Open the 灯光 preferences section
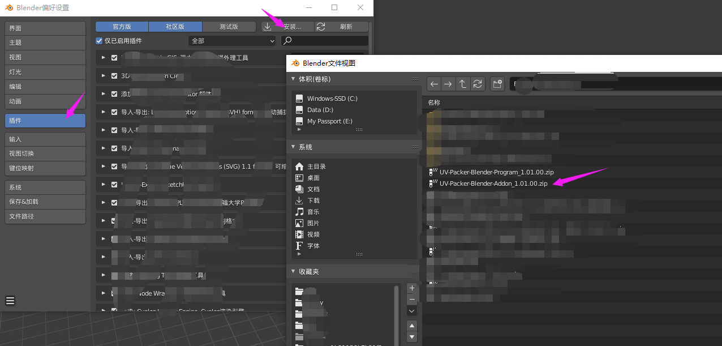722x346 pixels. pos(45,72)
